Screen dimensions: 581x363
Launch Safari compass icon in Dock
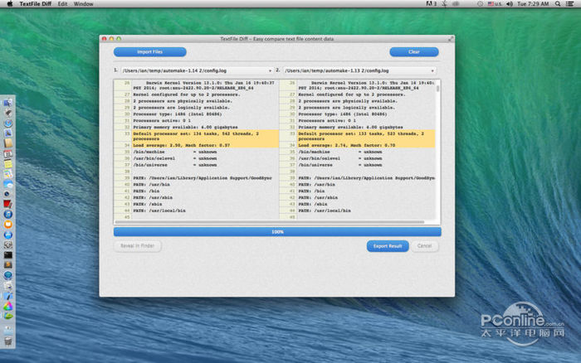click(7, 123)
